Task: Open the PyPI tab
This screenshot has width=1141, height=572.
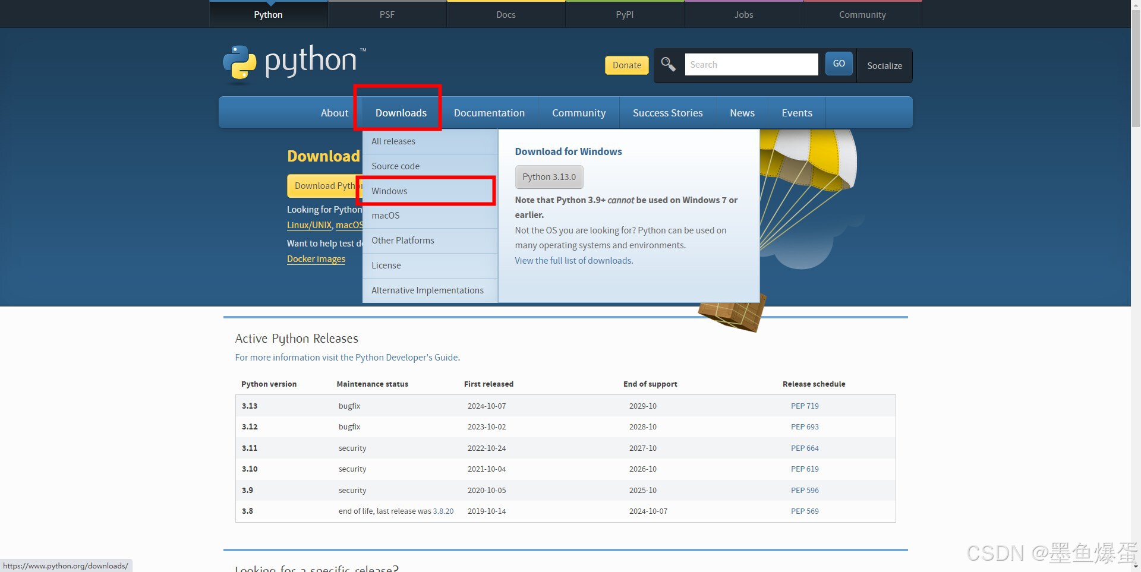Action: [x=625, y=14]
